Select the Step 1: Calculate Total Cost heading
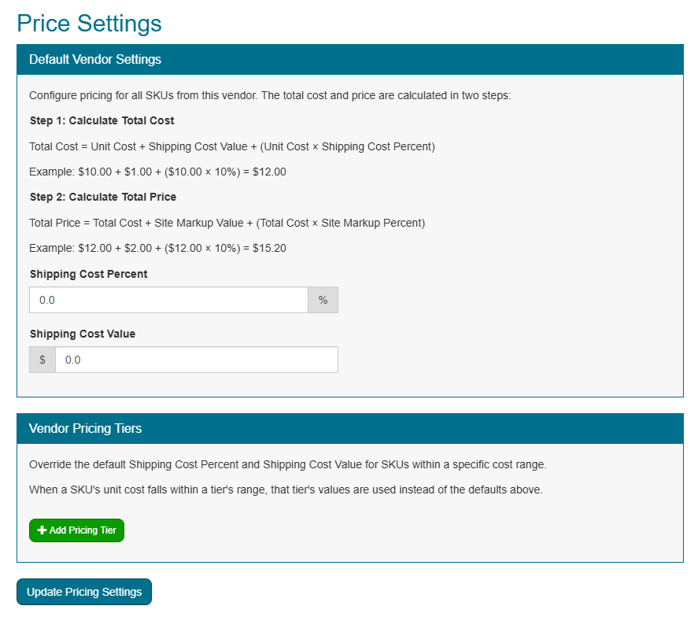The image size is (698, 617). point(102,121)
